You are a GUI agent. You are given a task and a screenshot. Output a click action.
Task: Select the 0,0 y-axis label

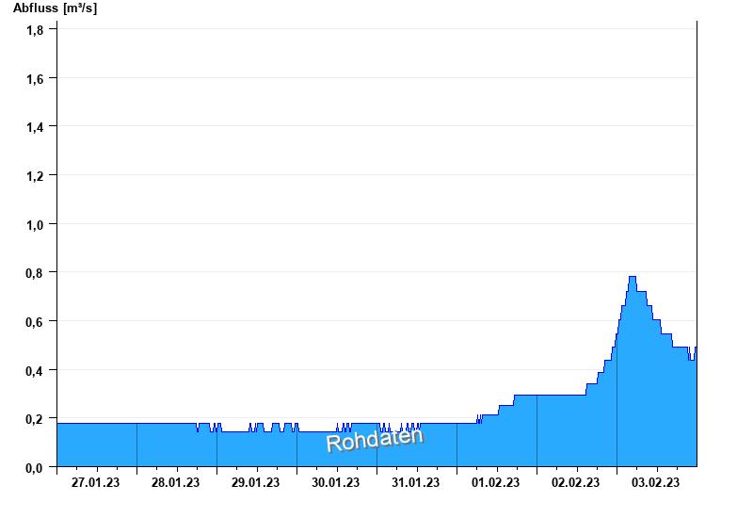pos(35,467)
